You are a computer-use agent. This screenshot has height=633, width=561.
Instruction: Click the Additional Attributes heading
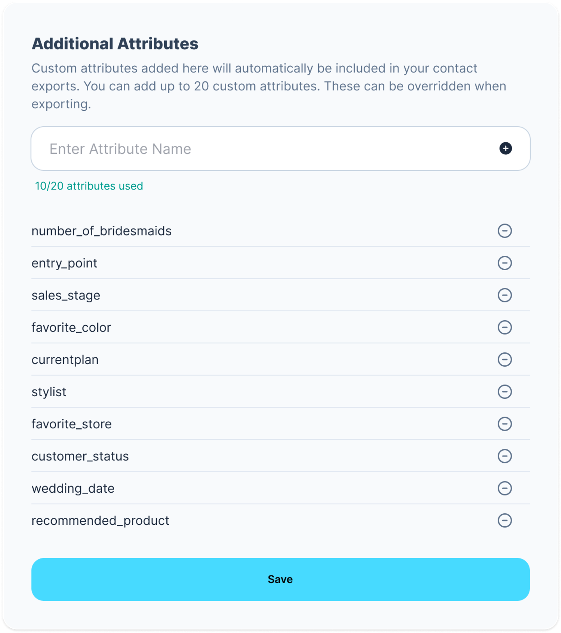(x=115, y=44)
